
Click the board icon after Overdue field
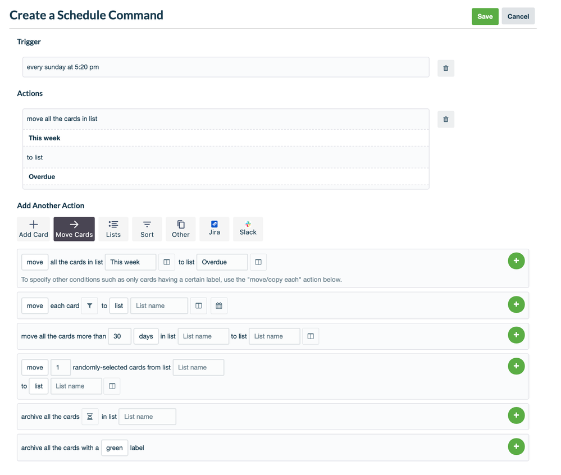pyautogui.click(x=258, y=262)
